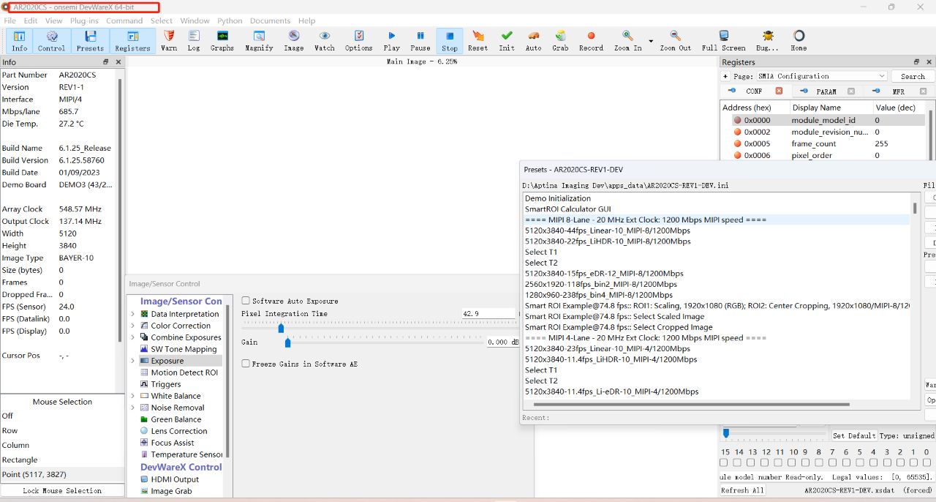This screenshot has width=936, height=502.
Task: Grab a frame with the Grab icon
Action: [x=560, y=40]
